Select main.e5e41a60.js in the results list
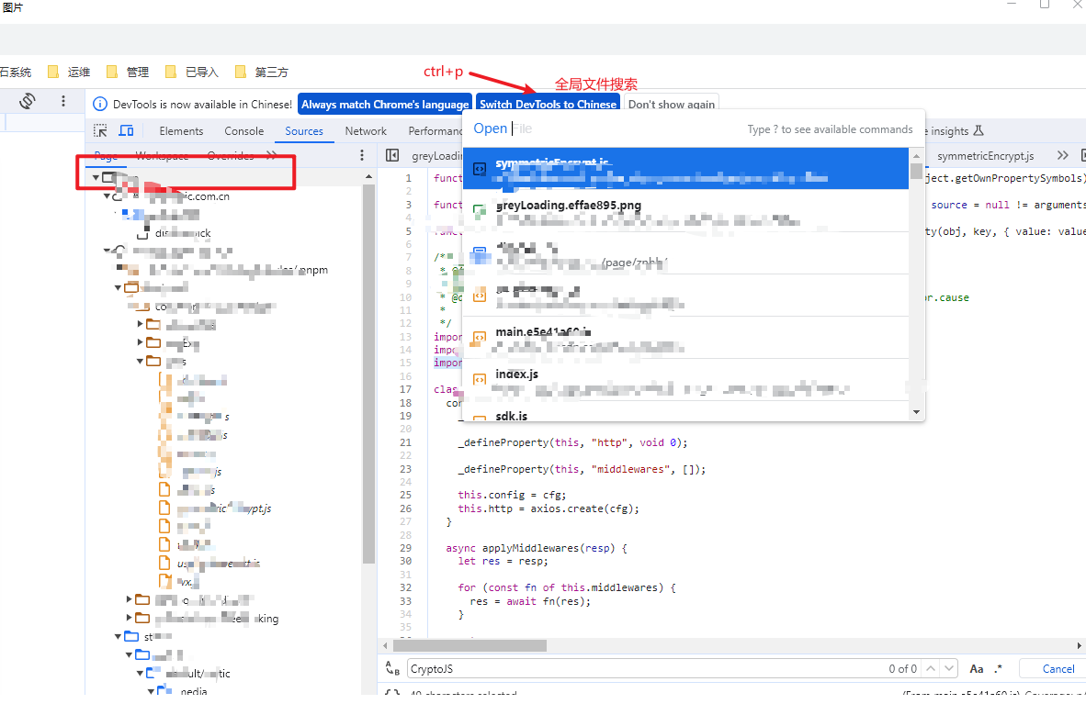This screenshot has width=1086, height=704. pyautogui.click(x=685, y=338)
